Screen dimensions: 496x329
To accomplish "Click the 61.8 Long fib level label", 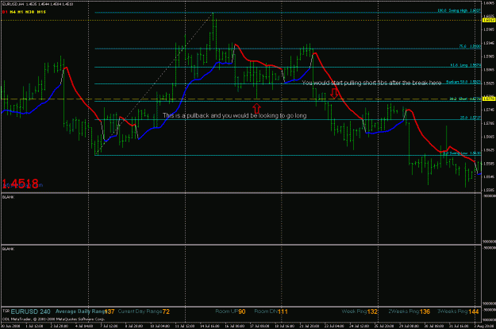I will click(x=465, y=65).
